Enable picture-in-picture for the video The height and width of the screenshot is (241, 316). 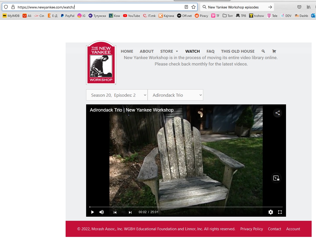pyautogui.click(x=276, y=178)
